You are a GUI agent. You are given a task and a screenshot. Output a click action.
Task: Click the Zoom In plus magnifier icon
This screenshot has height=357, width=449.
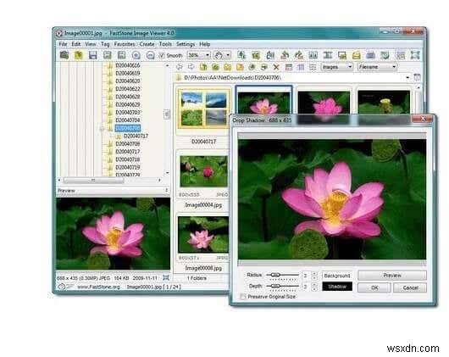tap(136, 55)
